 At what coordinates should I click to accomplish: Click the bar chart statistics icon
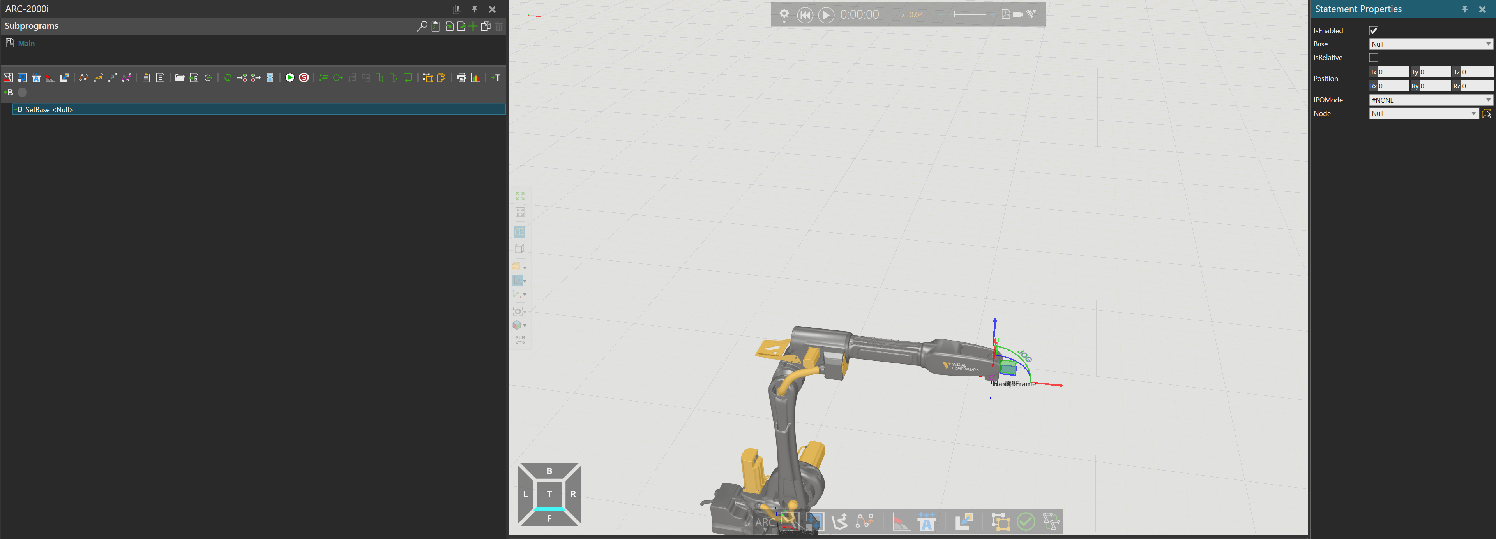pyautogui.click(x=476, y=78)
